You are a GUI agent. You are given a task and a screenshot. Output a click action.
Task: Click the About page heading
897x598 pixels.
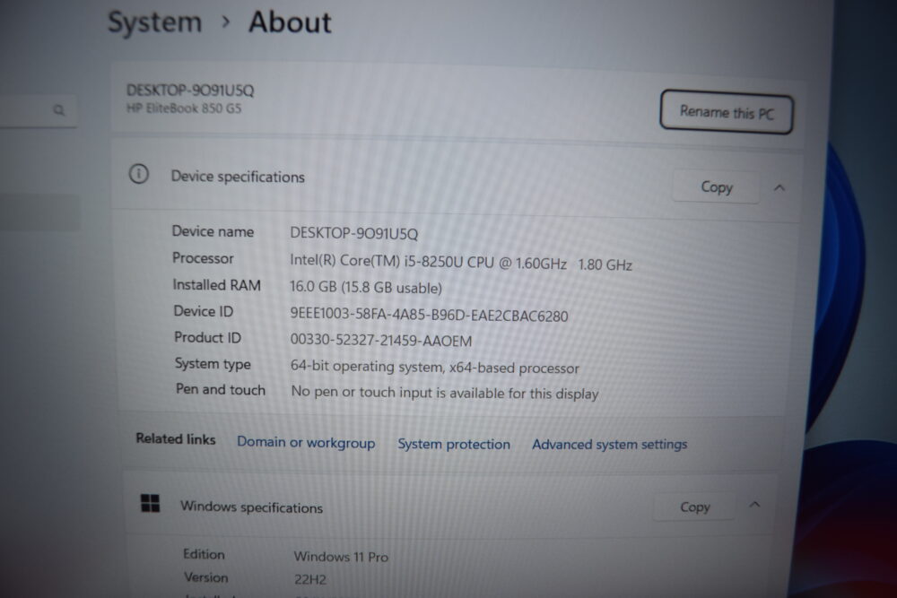[x=290, y=22]
